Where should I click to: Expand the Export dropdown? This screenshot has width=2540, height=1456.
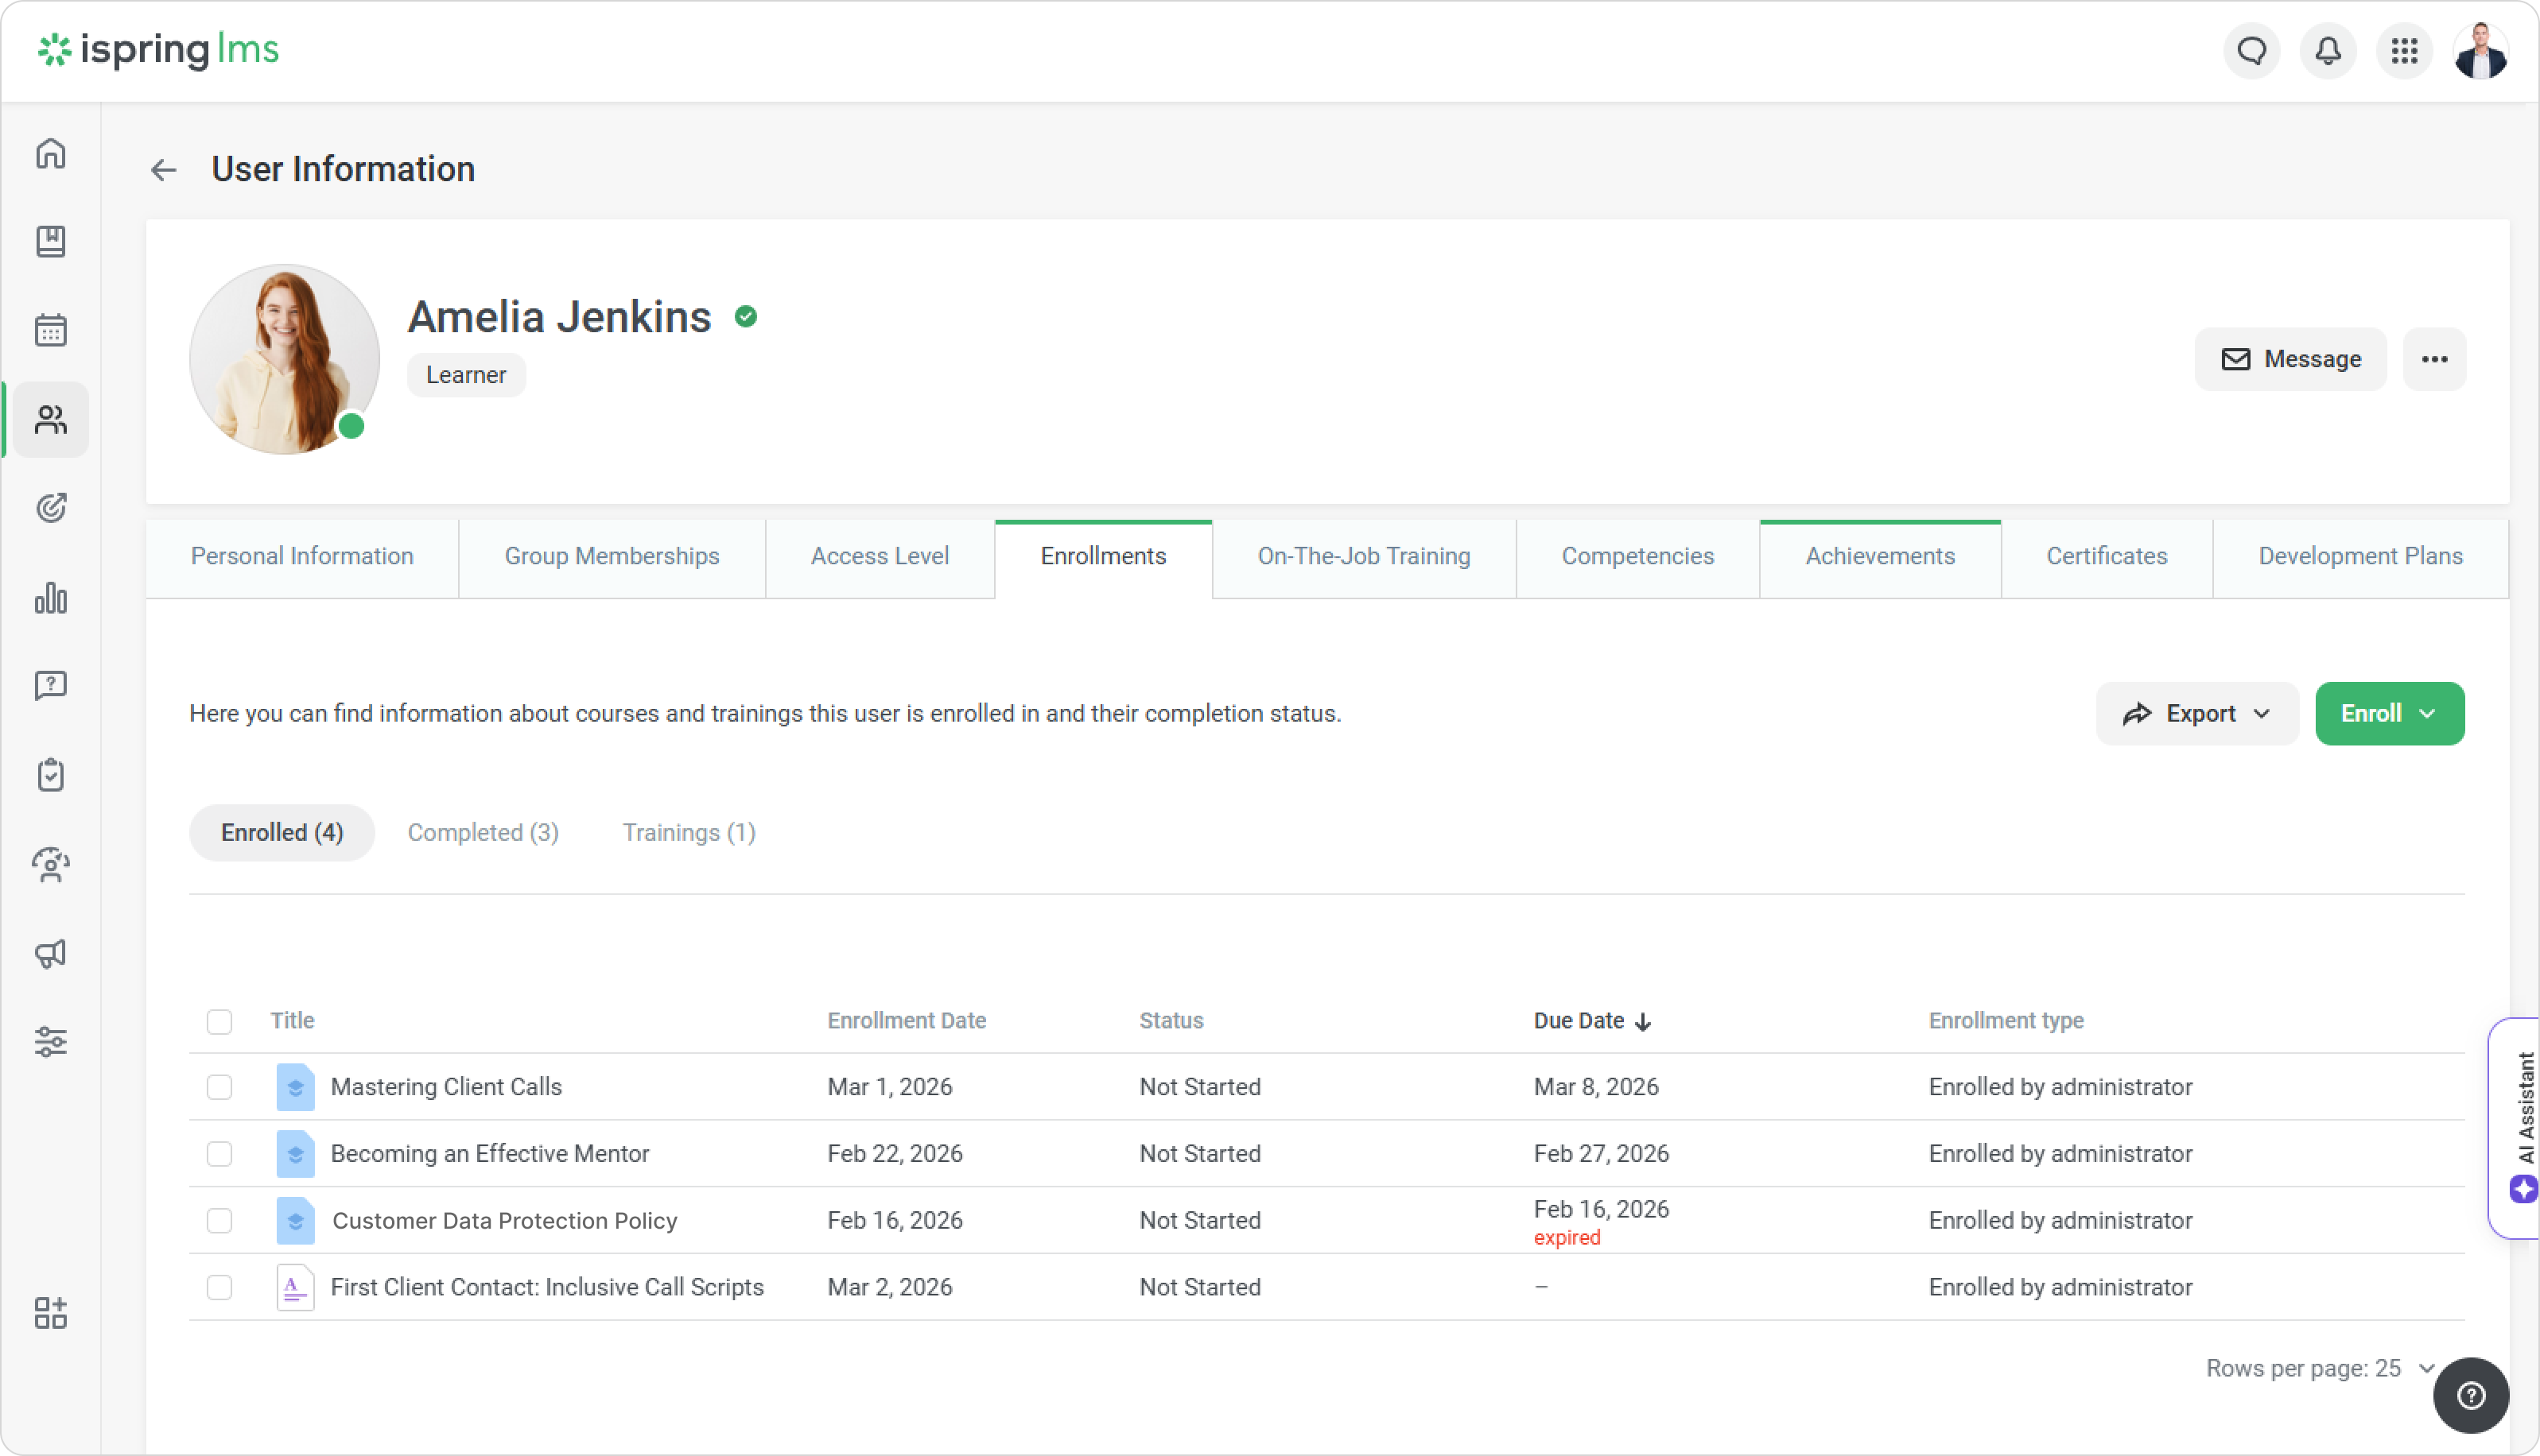pyautogui.click(x=2196, y=714)
